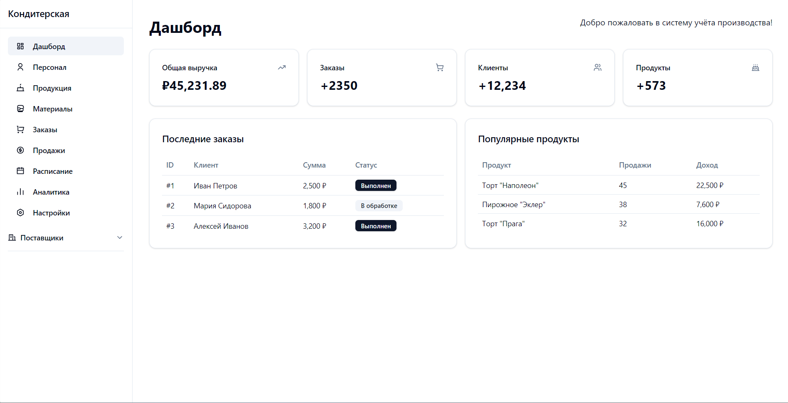Viewport: 788px width, 403px height.
Task: Click the shopping cart icon beside Заказы
Action: point(20,129)
